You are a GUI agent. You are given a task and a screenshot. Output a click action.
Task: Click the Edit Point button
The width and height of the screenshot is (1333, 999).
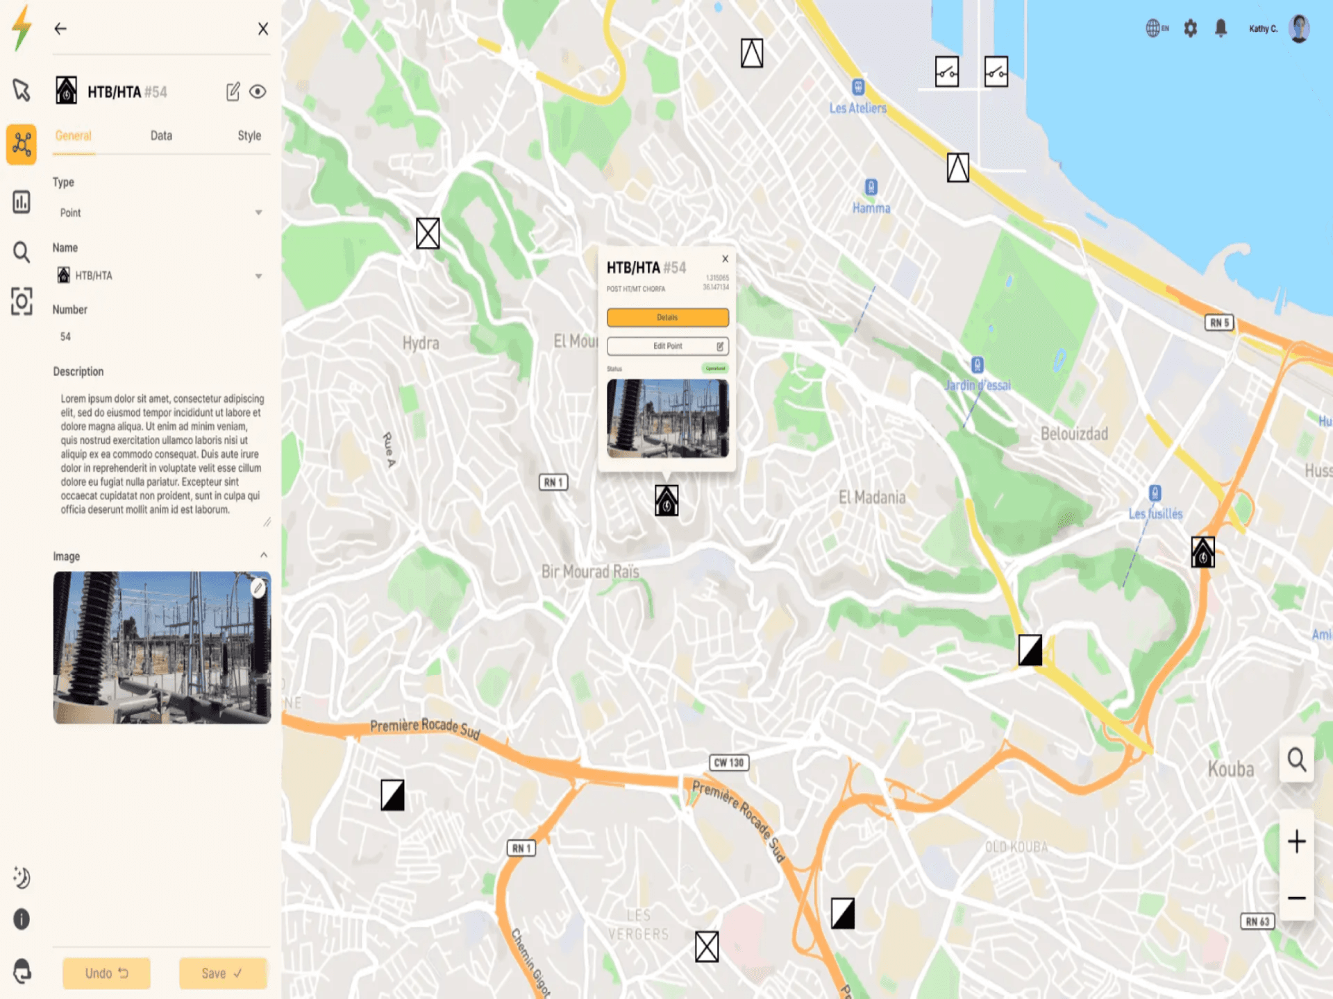(668, 345)
